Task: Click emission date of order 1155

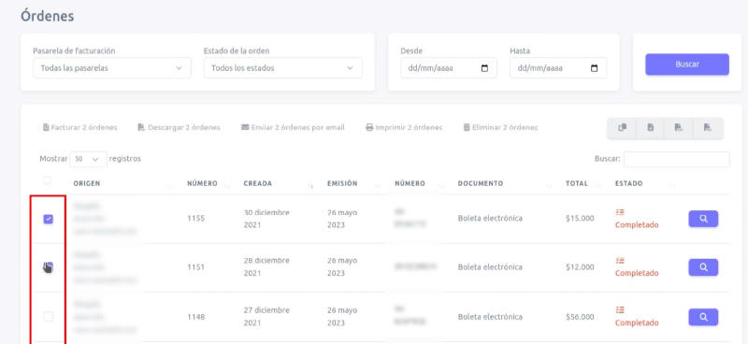Action: coord(342,219)
